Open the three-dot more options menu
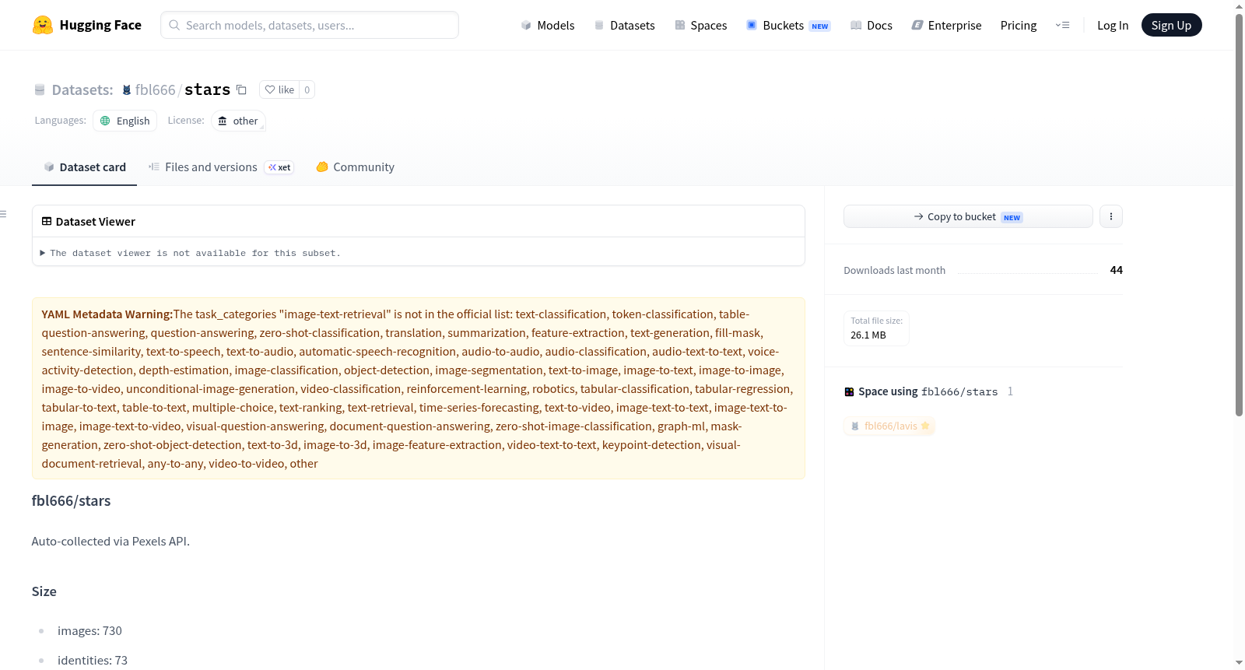1245x670 pixels. pos(1111,216)
